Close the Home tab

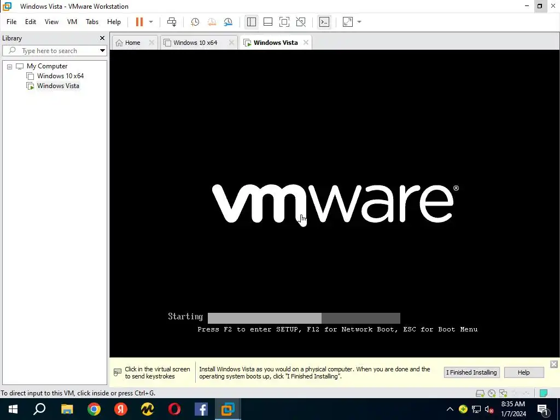tap(152, 43)
